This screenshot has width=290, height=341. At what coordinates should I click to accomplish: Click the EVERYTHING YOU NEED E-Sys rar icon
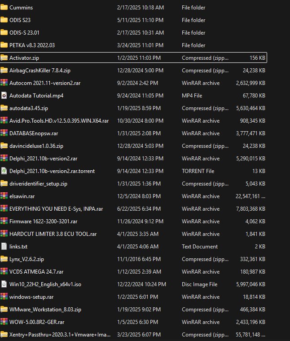click(4, 209)
